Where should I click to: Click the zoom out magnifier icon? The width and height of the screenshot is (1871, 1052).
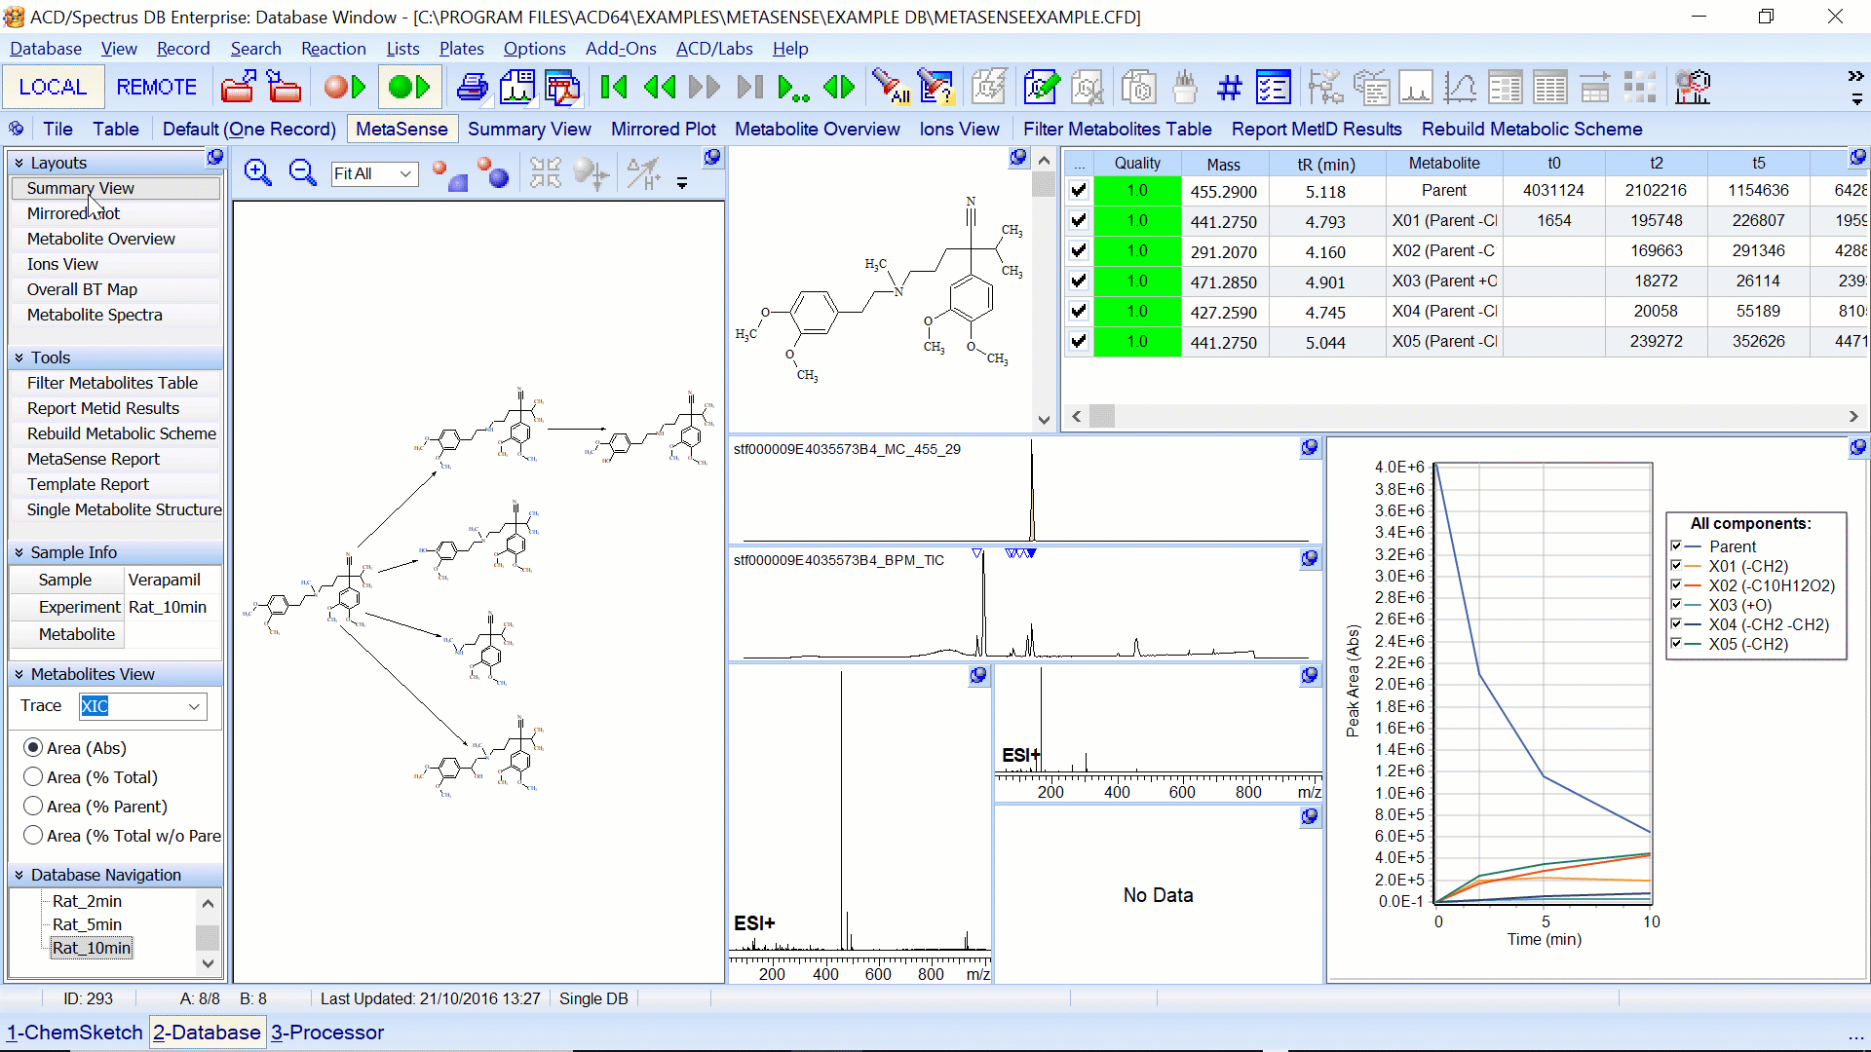(x=303, y=173)
